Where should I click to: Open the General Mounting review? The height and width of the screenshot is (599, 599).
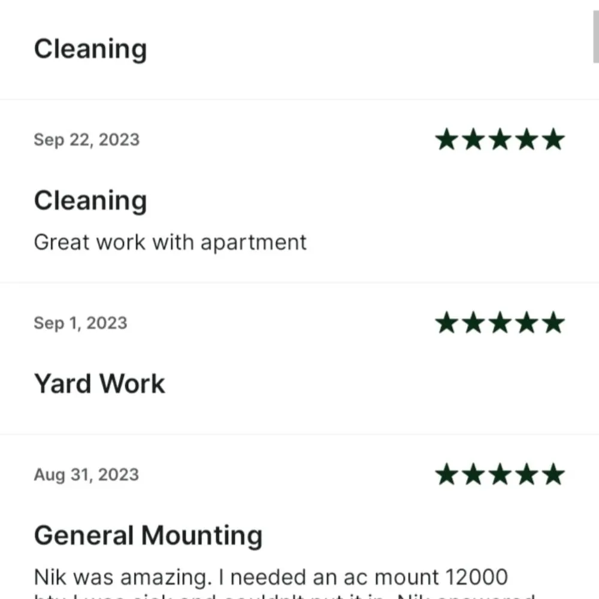pyautogui.click(x=148, y=534)
